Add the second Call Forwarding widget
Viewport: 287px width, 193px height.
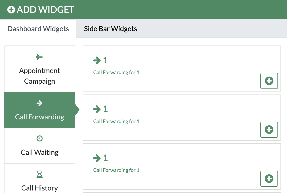pyautogui.click(x=269, y=130)
